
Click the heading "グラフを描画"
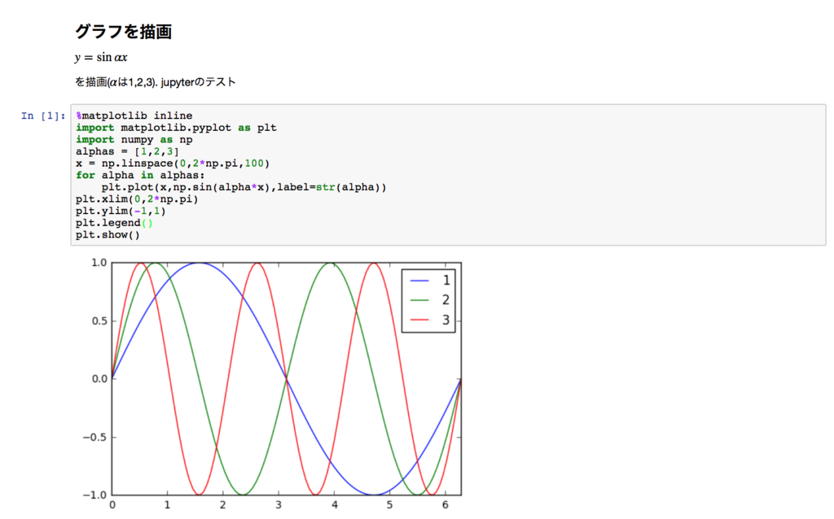point(124,32)
